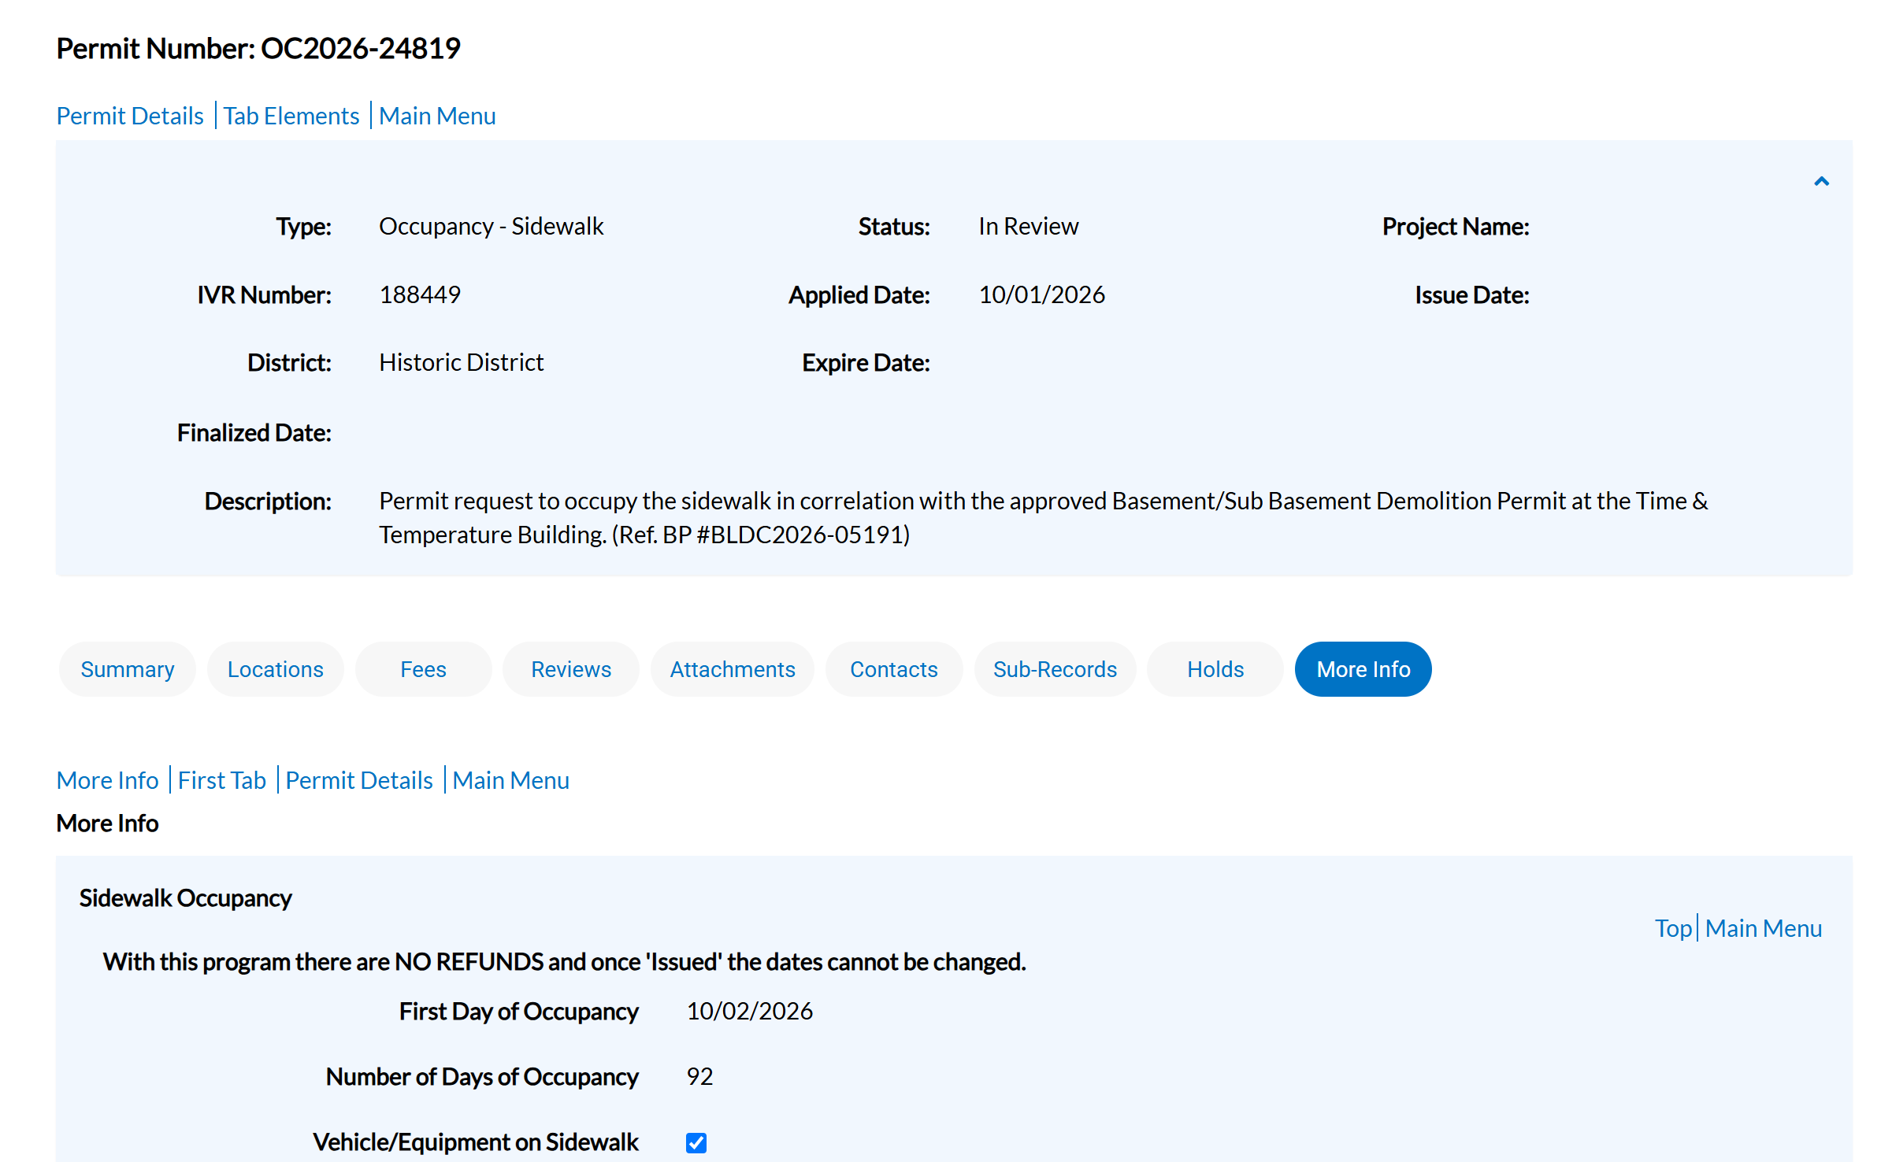
Task: Switch to the Locations tab
Action: tap(276, 669)
